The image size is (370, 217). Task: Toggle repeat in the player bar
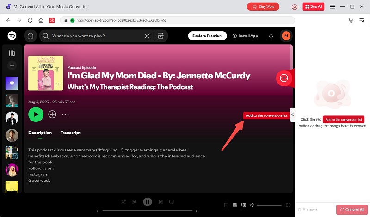(172, 202)
